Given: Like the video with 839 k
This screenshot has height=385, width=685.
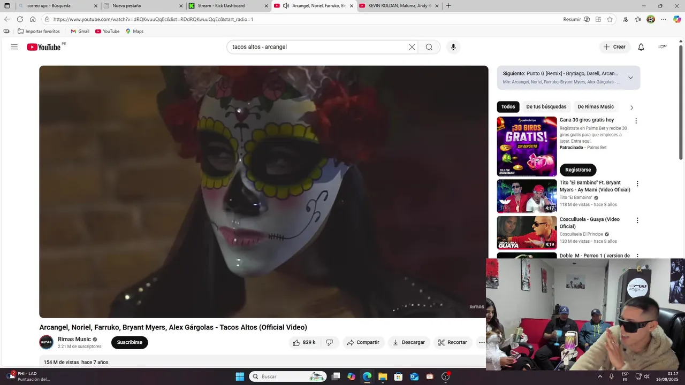Looking at the screenshot, I should 304,342.
